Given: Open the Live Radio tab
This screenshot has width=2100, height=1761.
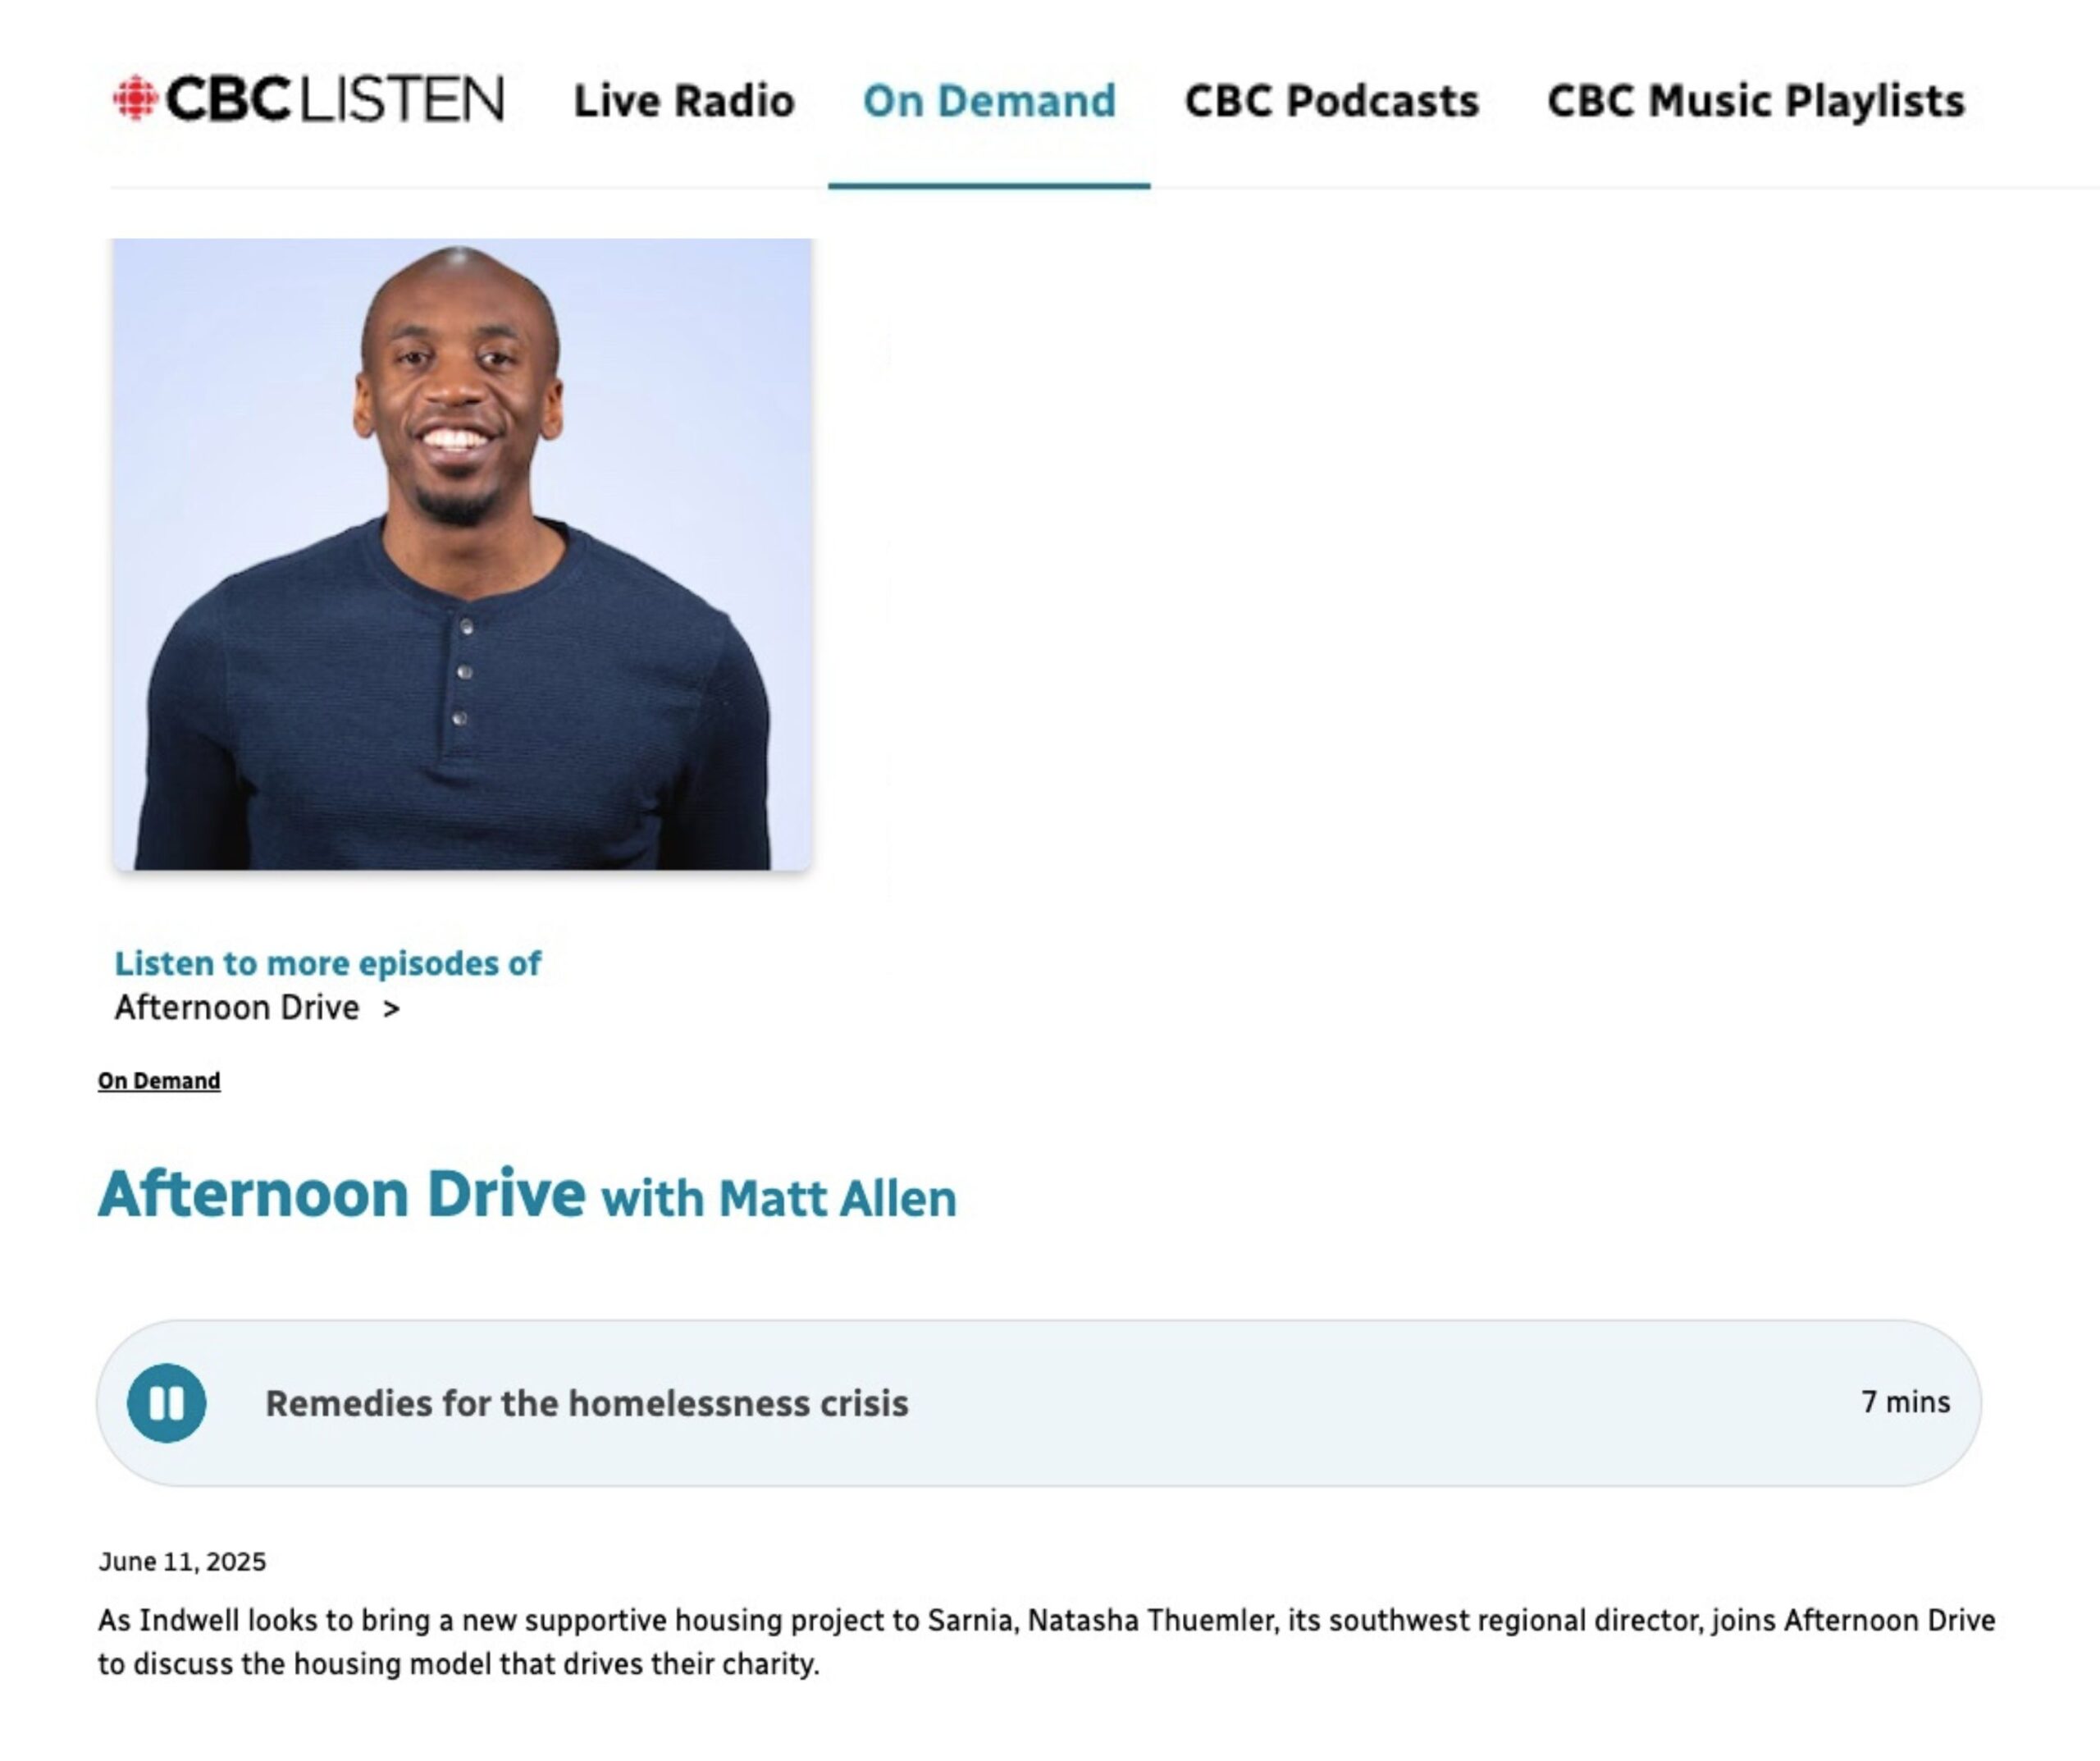Looking at the screenshot, I should click(x=684, y=101).
